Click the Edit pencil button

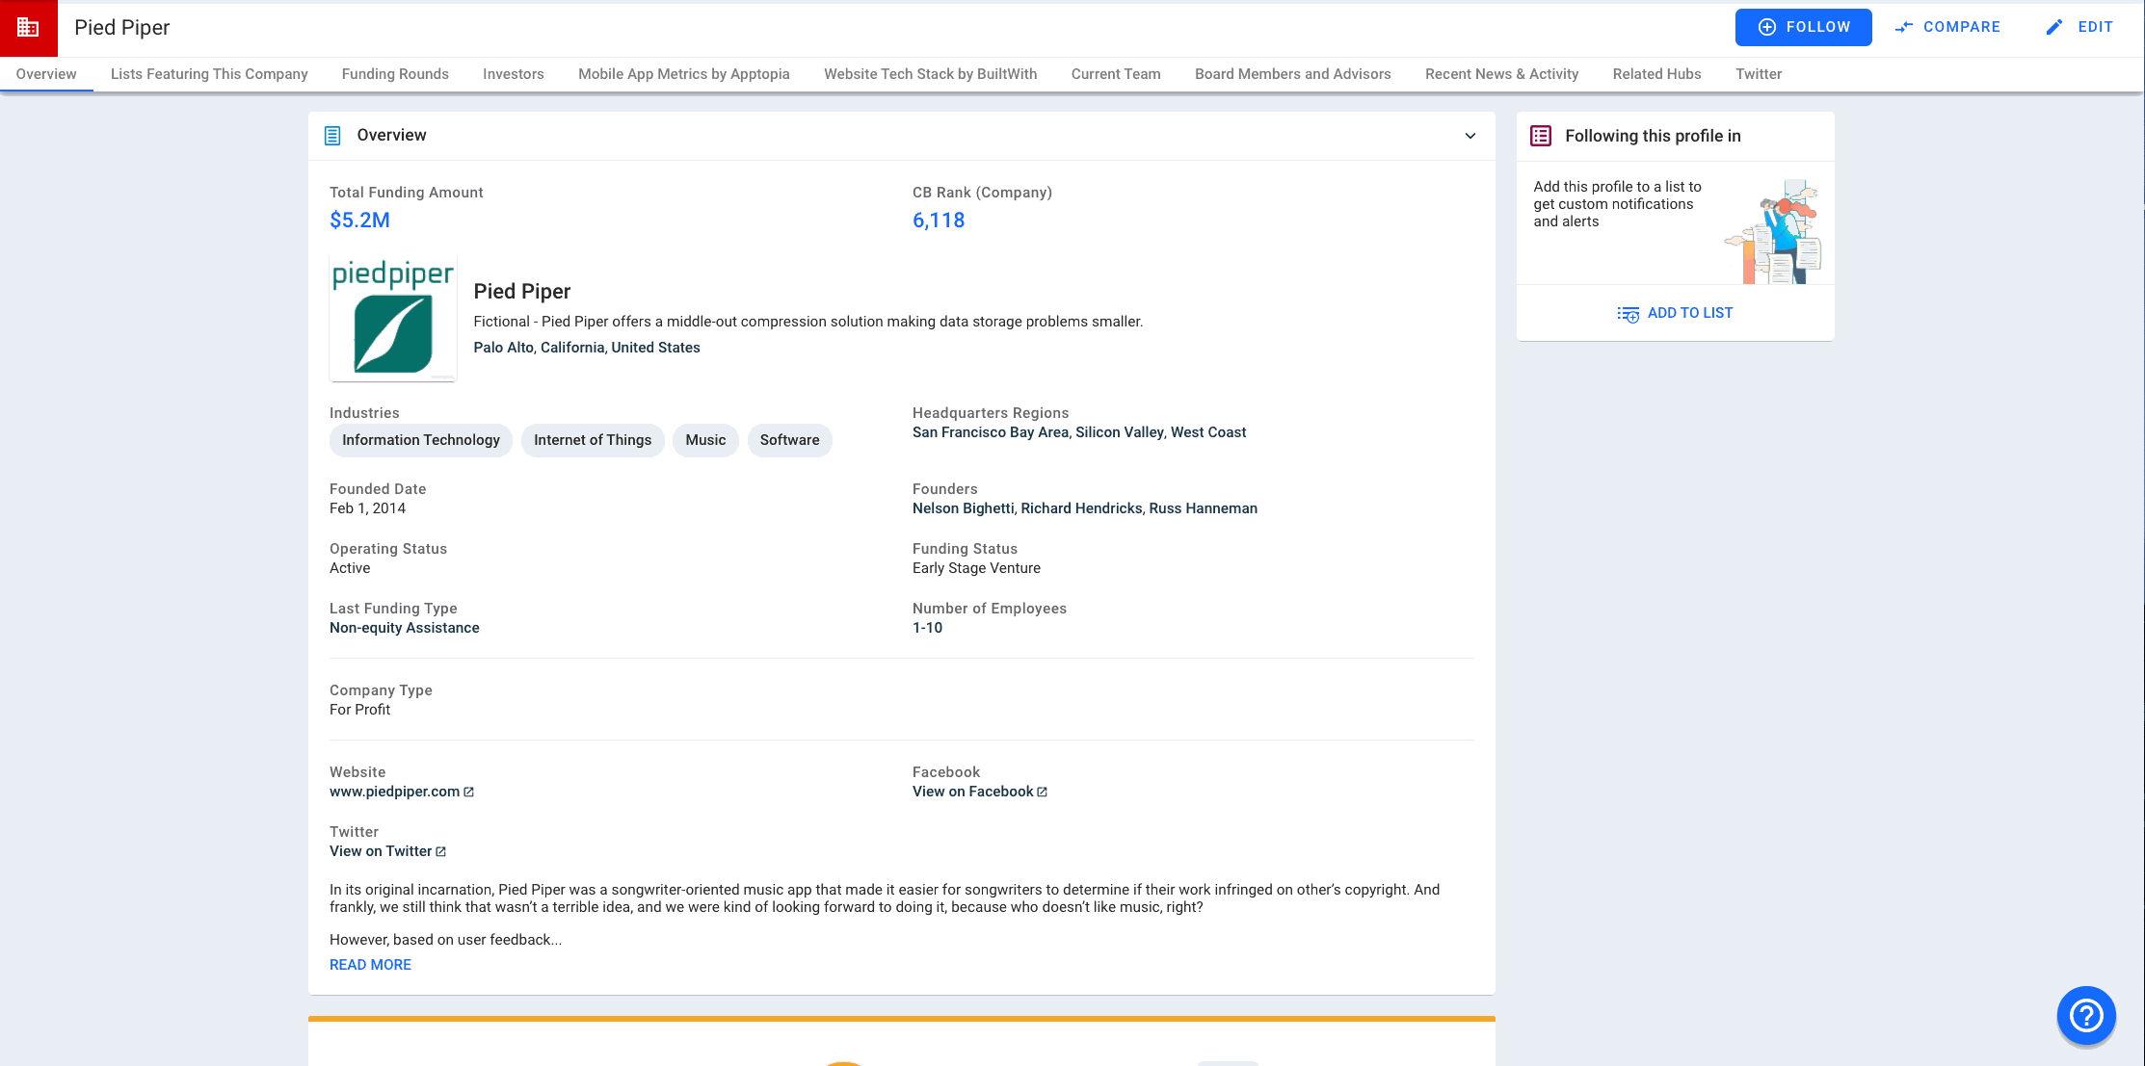point(2079,27)
